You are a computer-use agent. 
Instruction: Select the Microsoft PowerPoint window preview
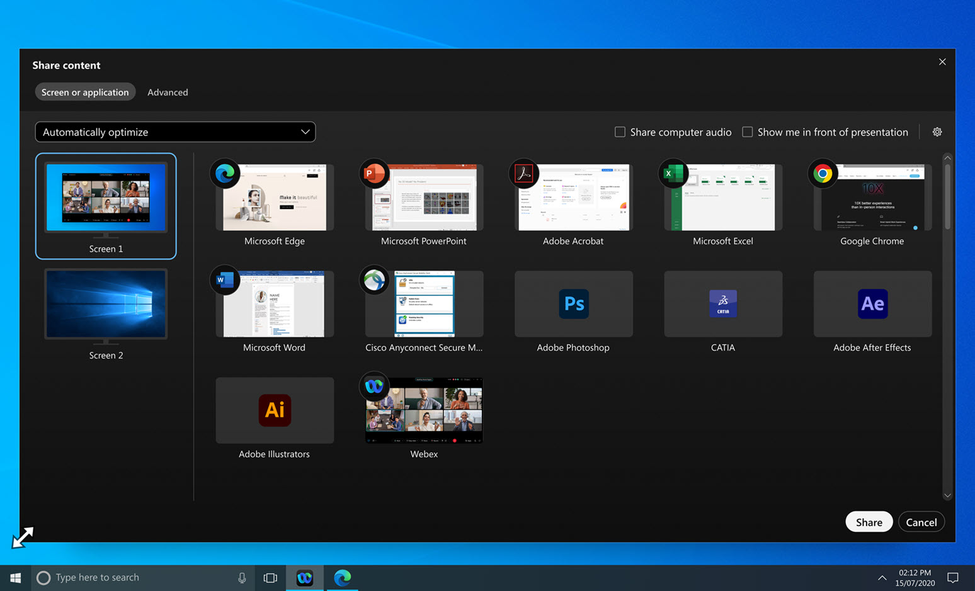click(425, 198)
